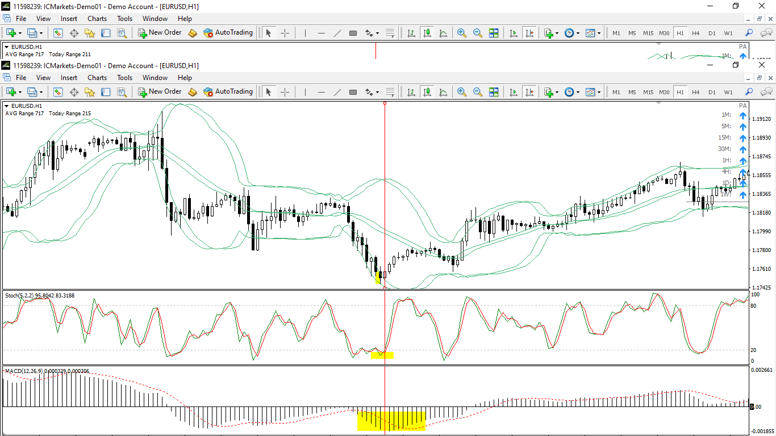776x436 pixels.
Task: Toggle Auto Scroll in lower toolbar
Action: tap(514, 92)
